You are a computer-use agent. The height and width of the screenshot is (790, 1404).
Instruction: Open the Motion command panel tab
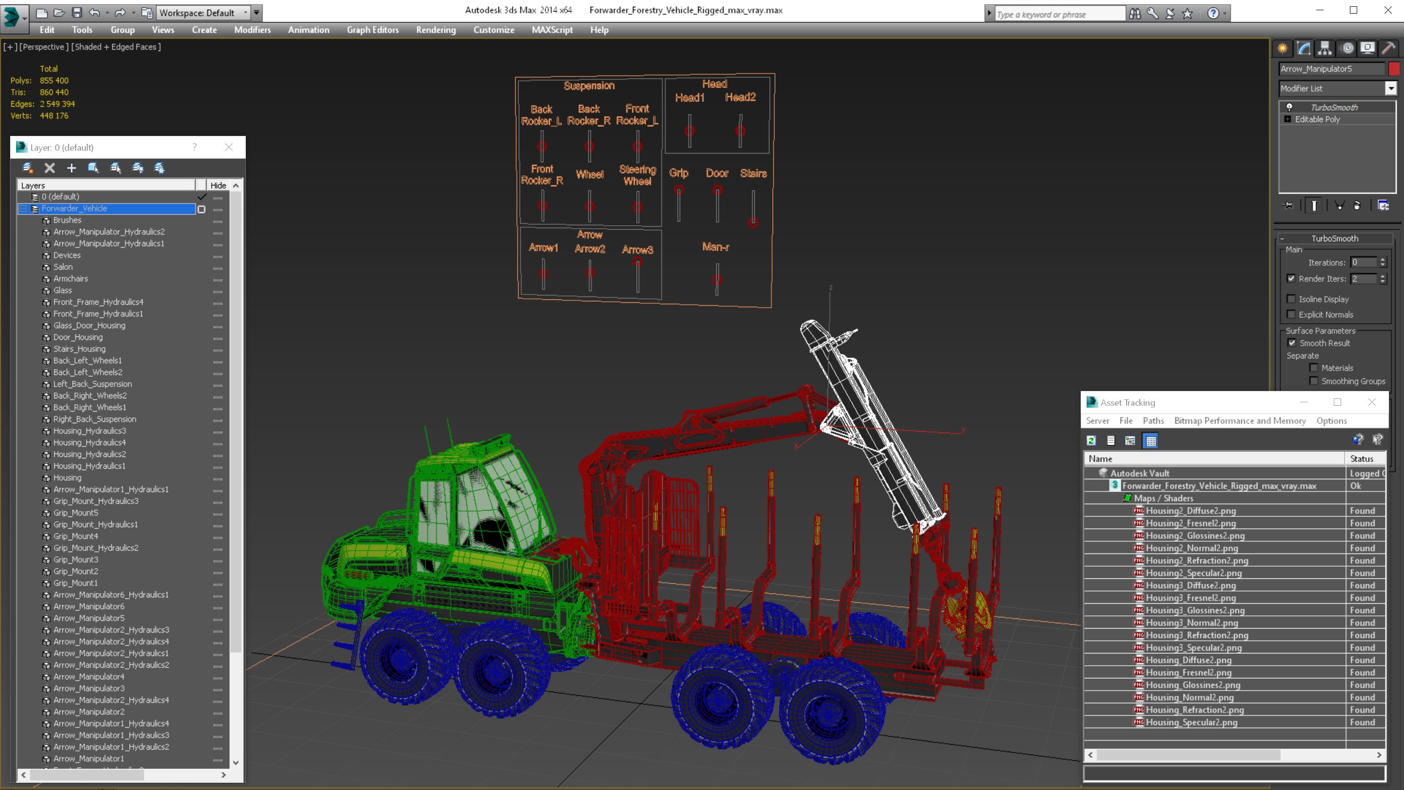(x=1347, y=49)
